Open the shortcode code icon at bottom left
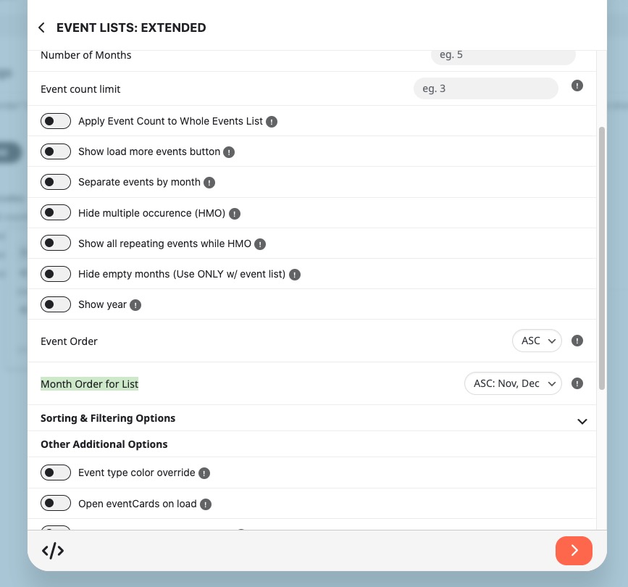This screenshot has width=628, height=587. 53,551
